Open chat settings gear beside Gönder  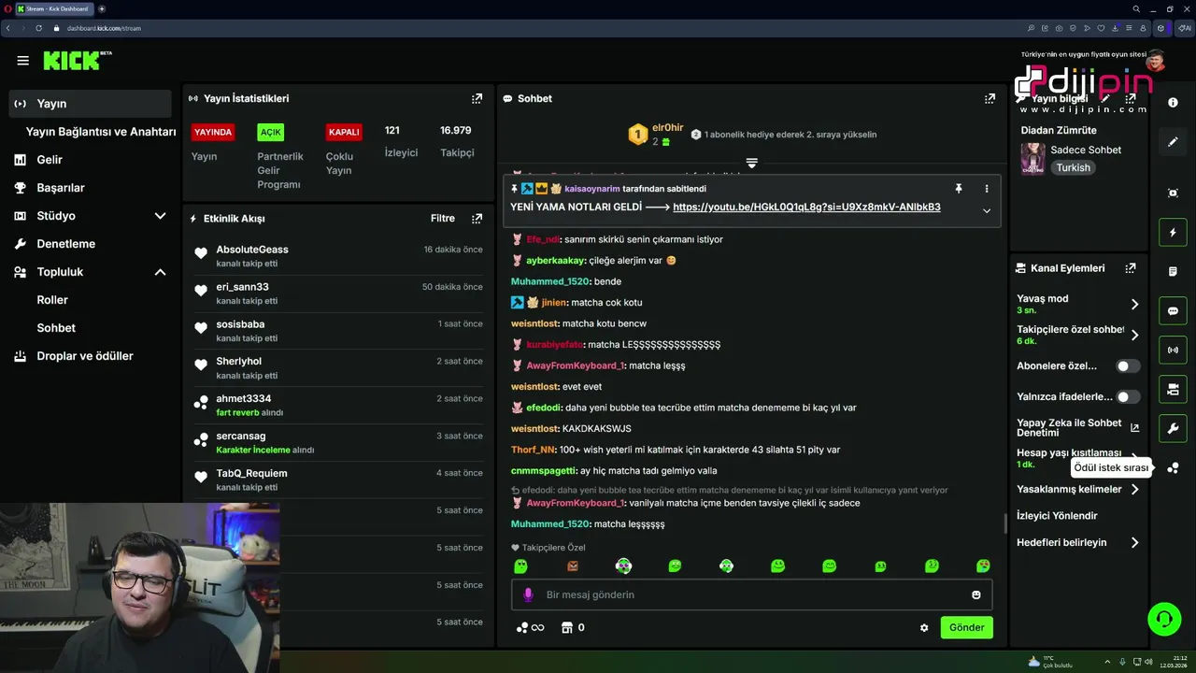pos(924,628)
